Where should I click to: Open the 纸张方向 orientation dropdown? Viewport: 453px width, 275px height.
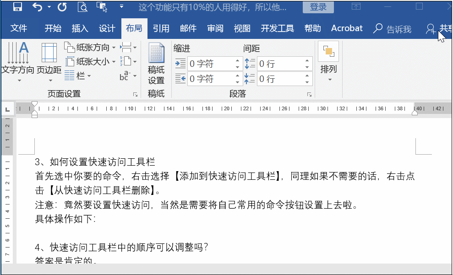(x=90, y=47)
